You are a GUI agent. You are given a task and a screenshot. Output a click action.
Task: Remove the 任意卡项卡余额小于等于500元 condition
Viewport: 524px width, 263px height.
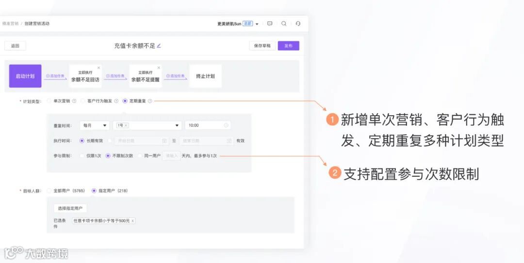132,221
